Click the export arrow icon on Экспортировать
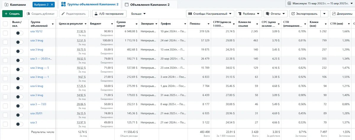Viewport: 355px width, 140px height. [x=293, y=14]
